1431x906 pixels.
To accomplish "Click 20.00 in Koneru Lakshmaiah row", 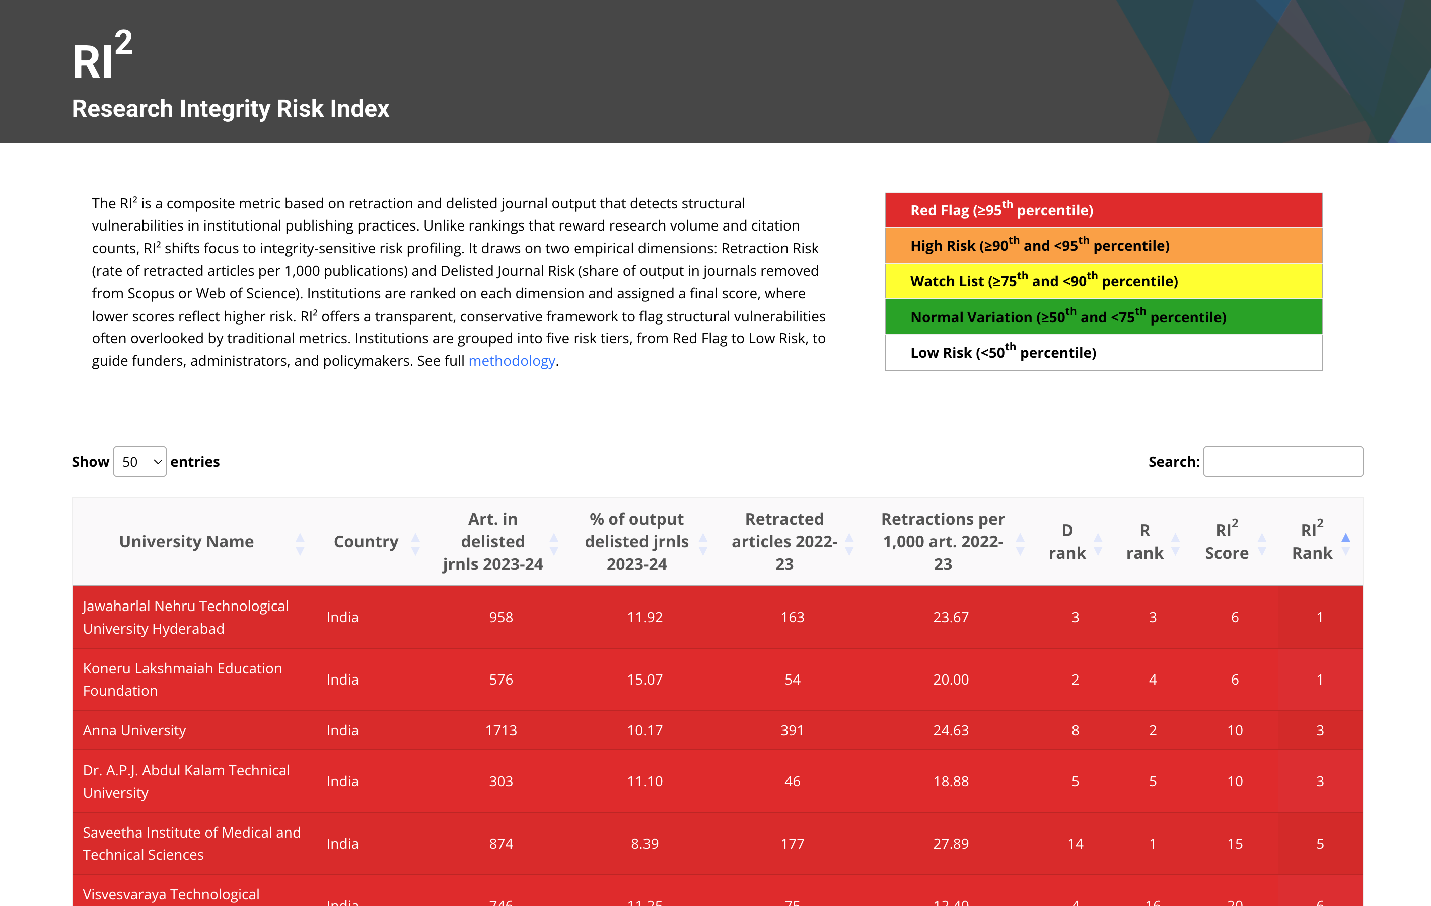I will (x=951, y=679).
